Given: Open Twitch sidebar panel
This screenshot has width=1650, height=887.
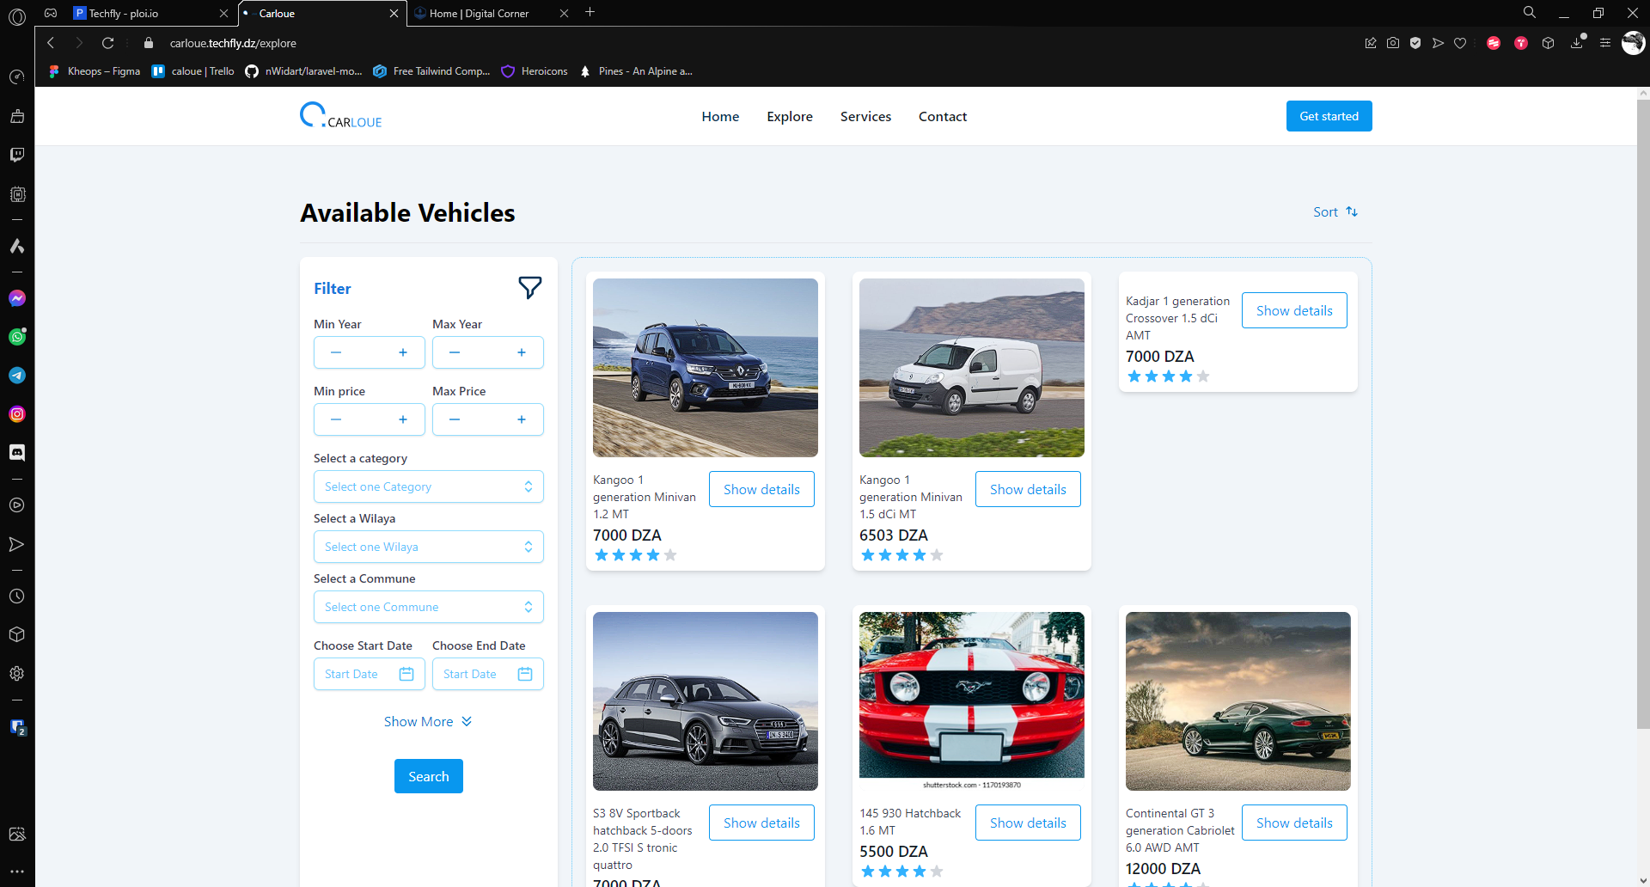Looking at the screenshot, I should point(17,155).
